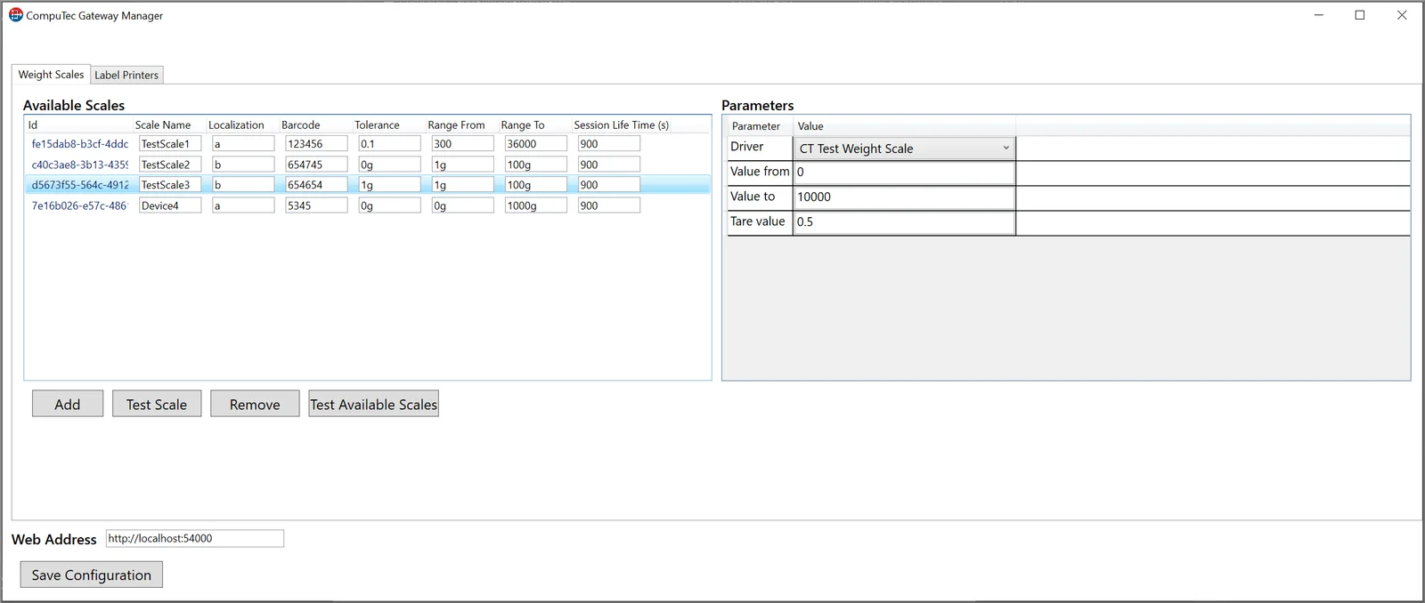Select scale Id 7e16b026-e57c-486
This screenshot has height=603, width=1425.
click(80, 205)
